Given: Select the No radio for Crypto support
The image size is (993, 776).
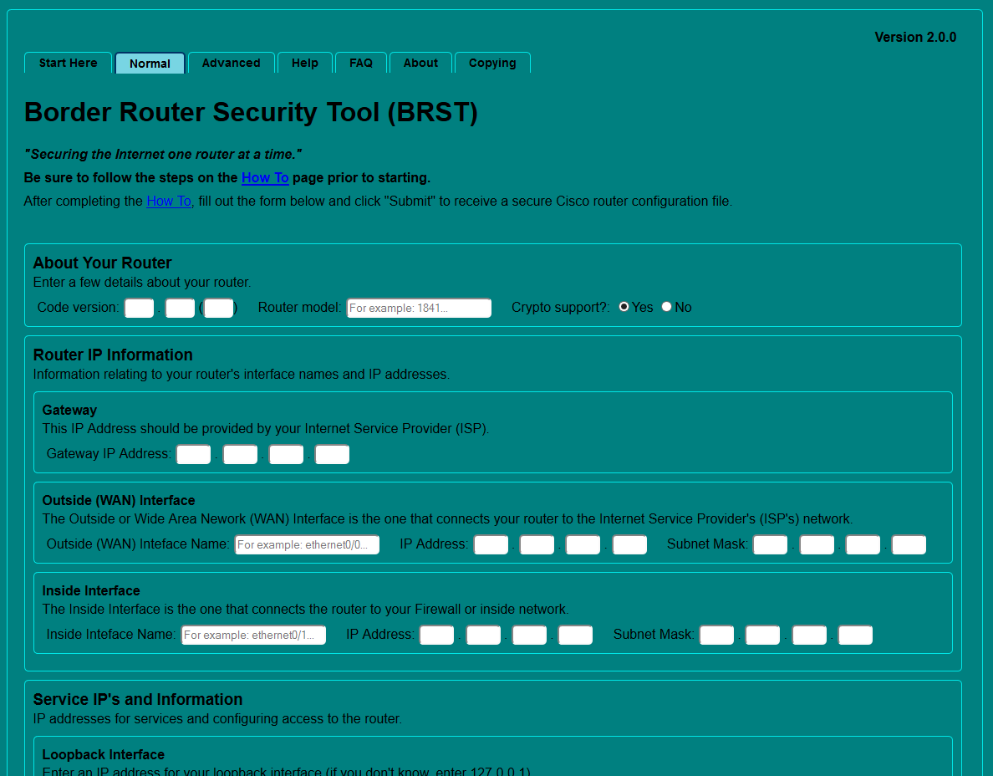Looking at the screenshot, I should [666, 307].
